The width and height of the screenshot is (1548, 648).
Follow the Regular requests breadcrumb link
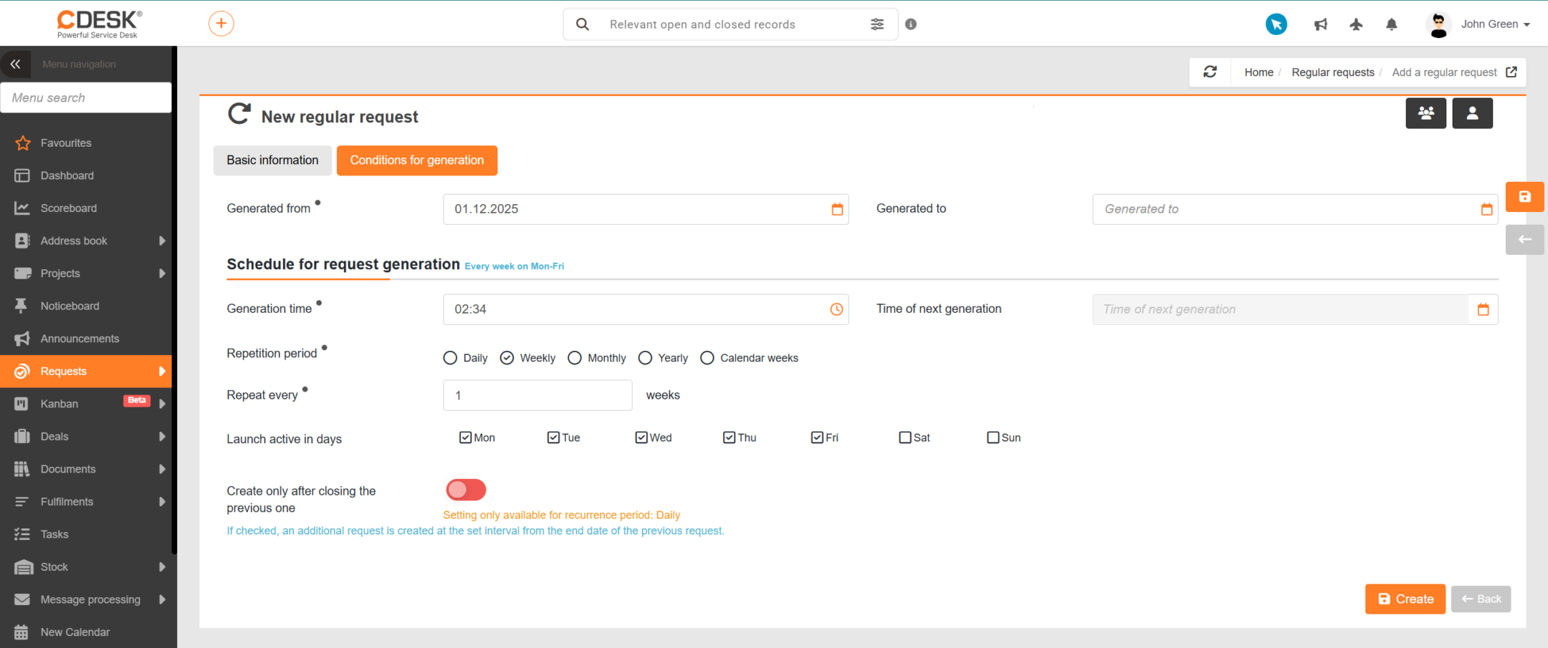coord(1332,72)
